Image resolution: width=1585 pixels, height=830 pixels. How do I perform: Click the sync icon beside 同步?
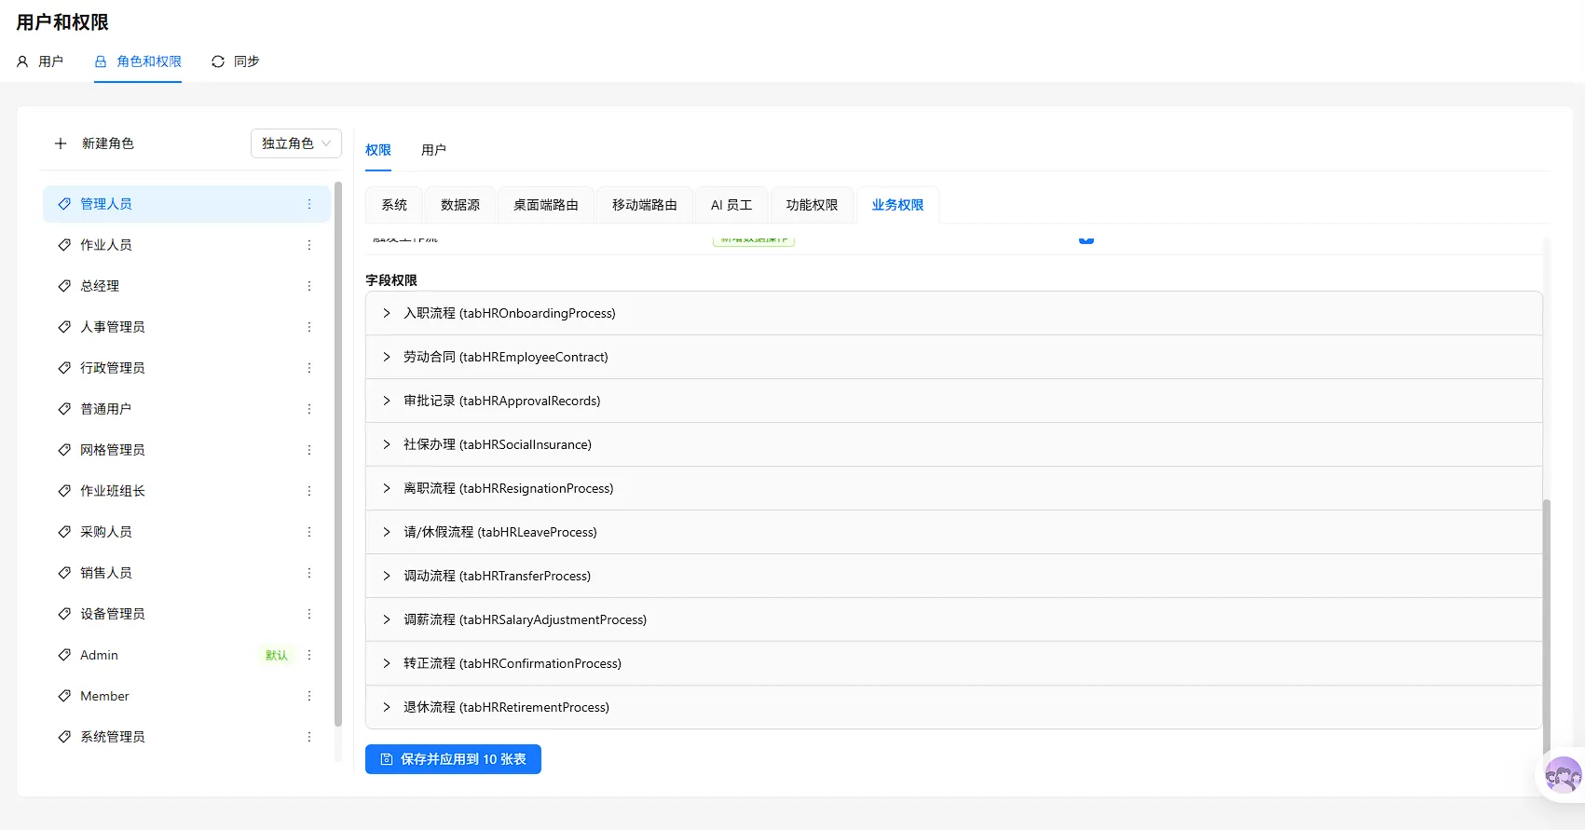218,61
